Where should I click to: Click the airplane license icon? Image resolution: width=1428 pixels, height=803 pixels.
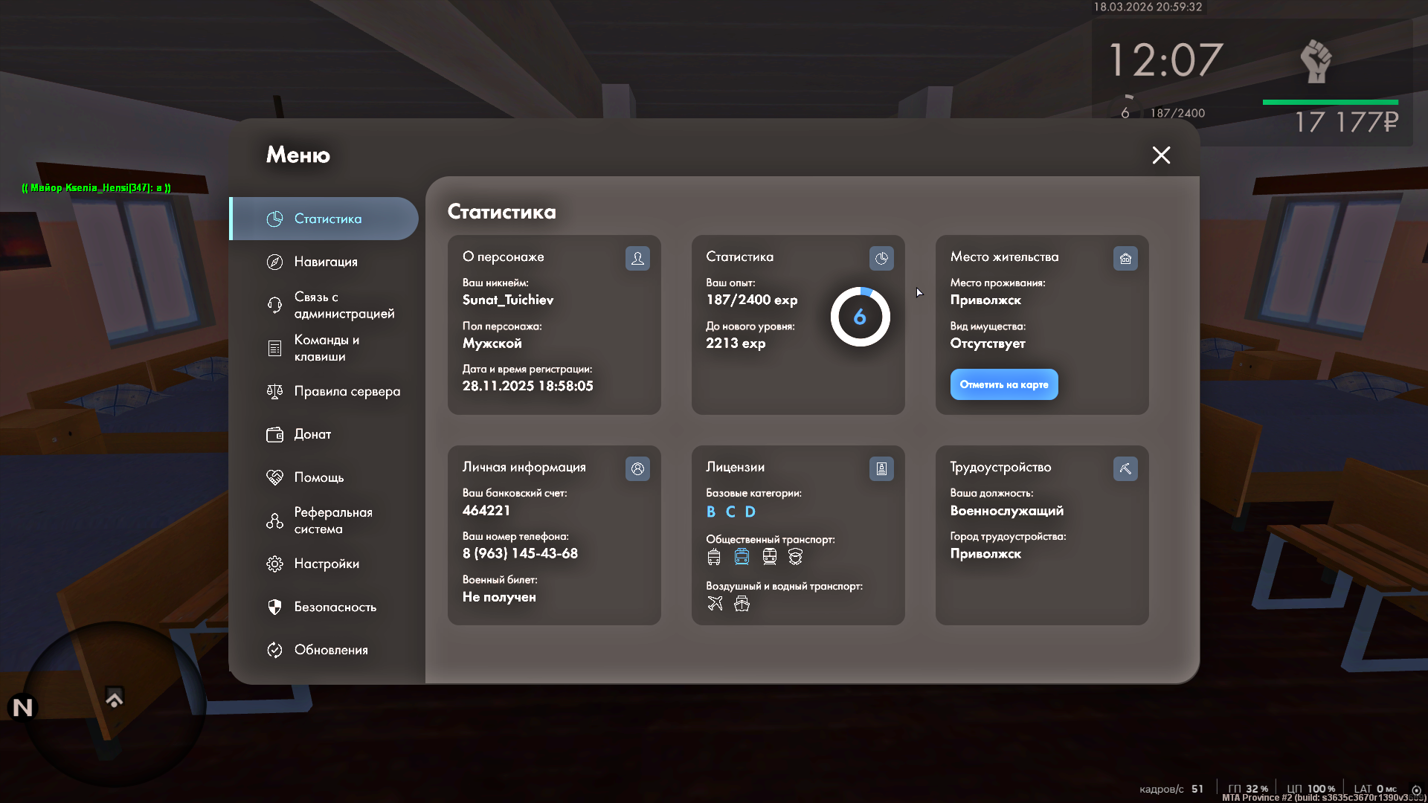(x=715, y=604)
